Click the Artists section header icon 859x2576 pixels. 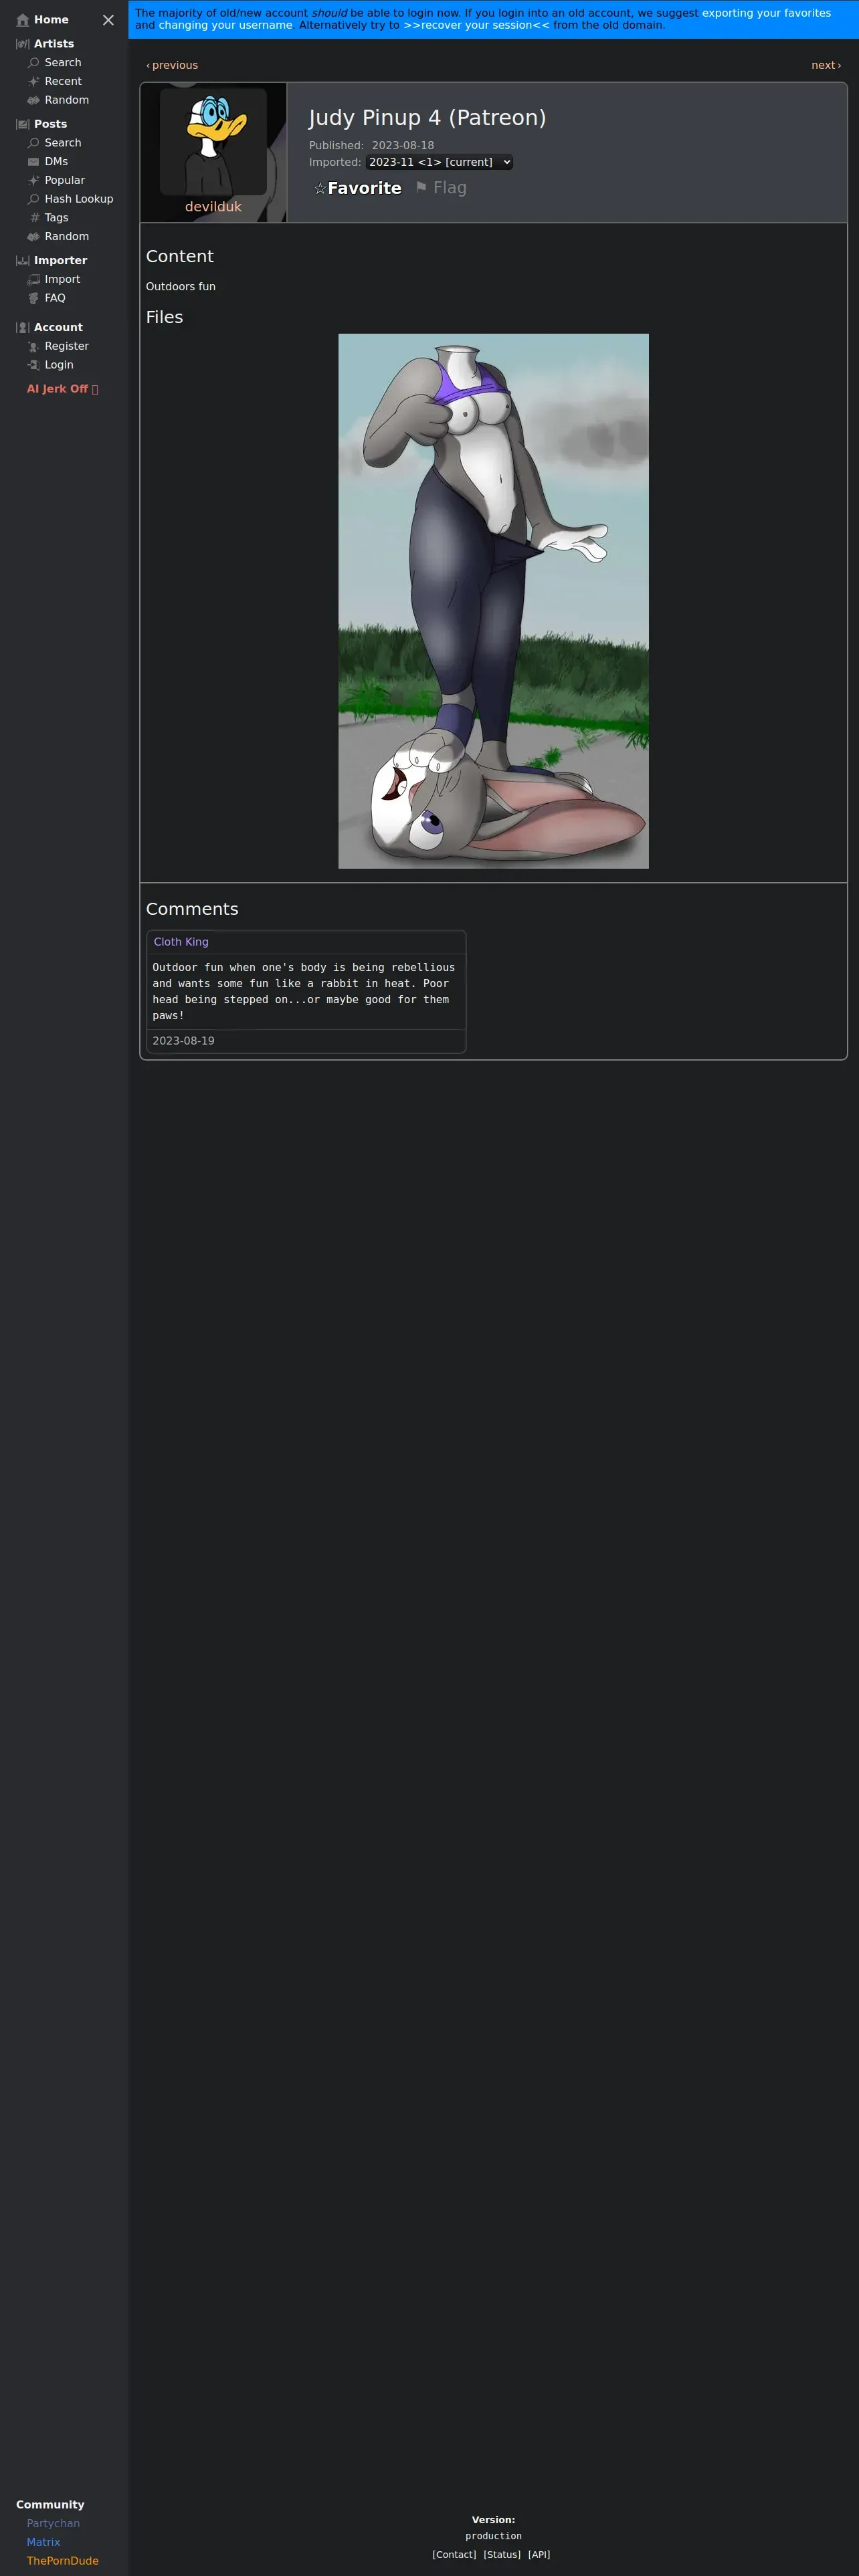[x=23, y=44]
